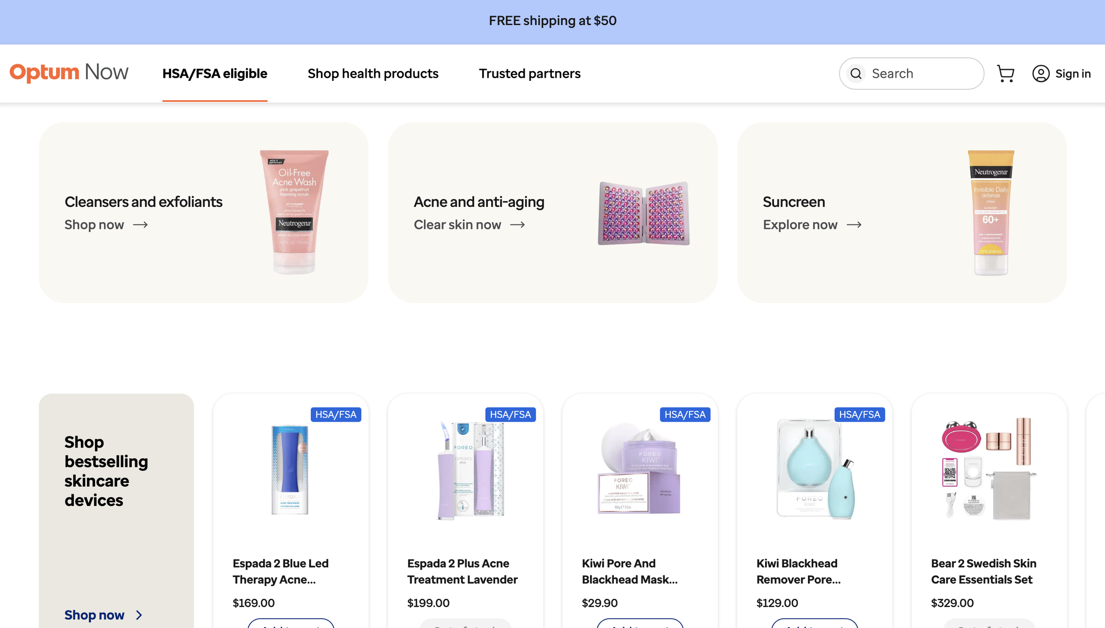Screen dimensions: 1105x628
Task: Click the Sign in link
Action: pos(1073,73)
